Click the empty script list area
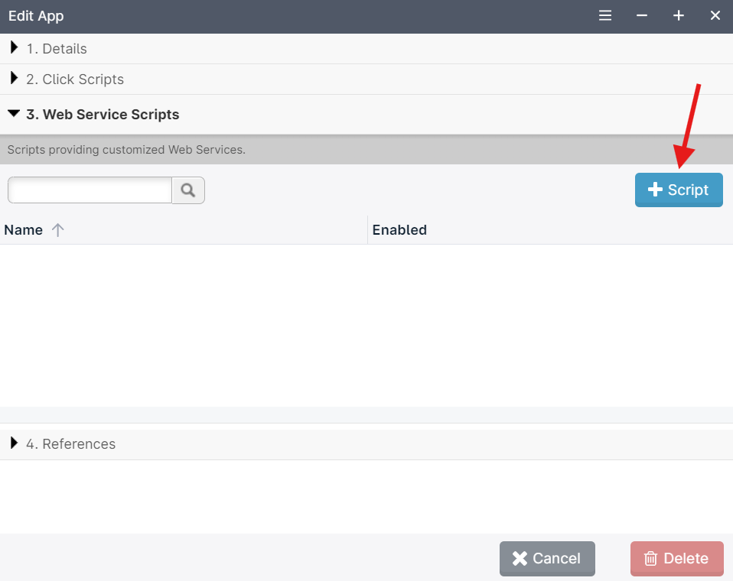This screenshot has height=581, width=733. (366, 329)
